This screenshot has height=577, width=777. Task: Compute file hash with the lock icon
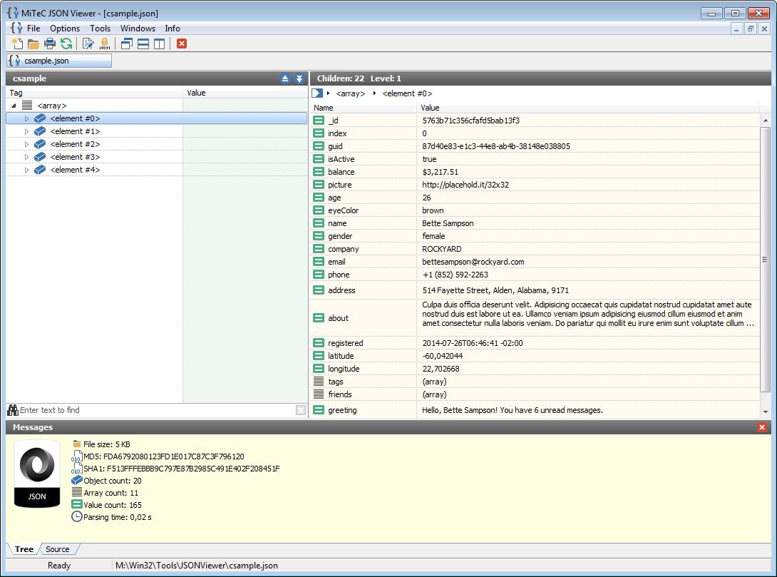tap(105, 44)
